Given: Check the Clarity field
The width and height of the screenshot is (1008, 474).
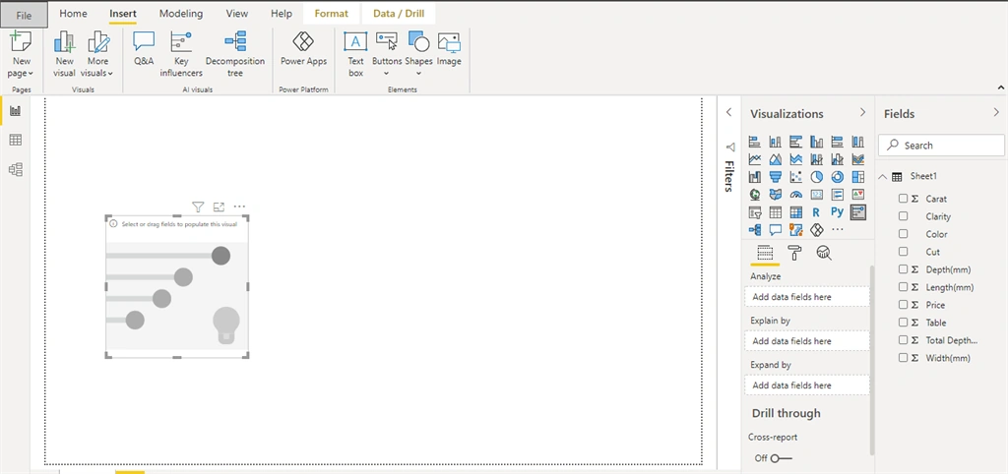Looking at the screenshot, I should (904, 216).
